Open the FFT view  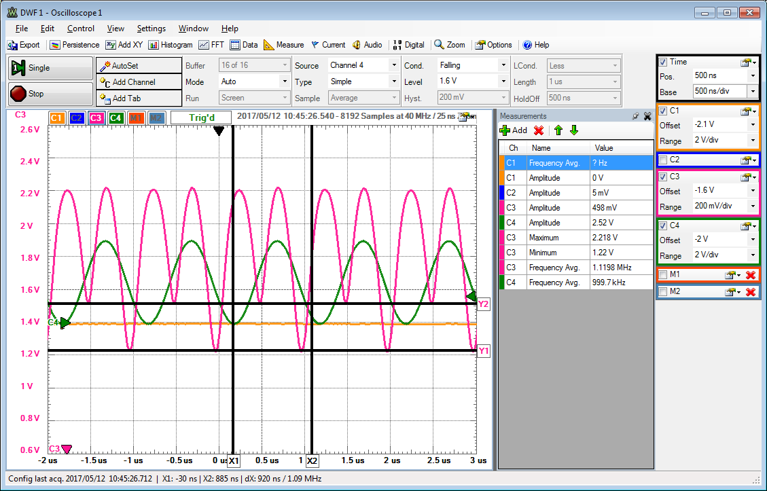click(x=211, y=45)
